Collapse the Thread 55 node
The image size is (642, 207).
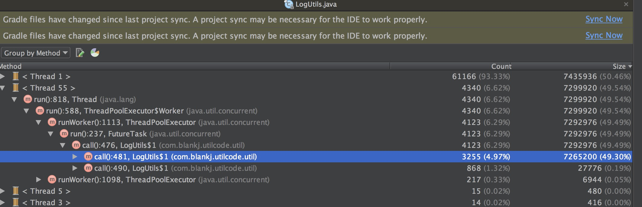pyautogui.click(x=2, y=88)
